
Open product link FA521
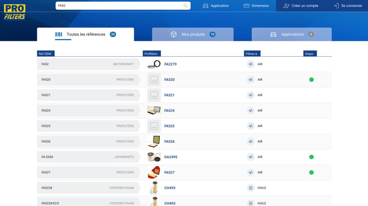(x=169, y=95)
